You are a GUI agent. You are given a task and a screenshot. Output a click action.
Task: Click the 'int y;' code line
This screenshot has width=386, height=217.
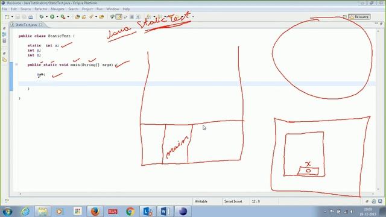coord(34,51)
